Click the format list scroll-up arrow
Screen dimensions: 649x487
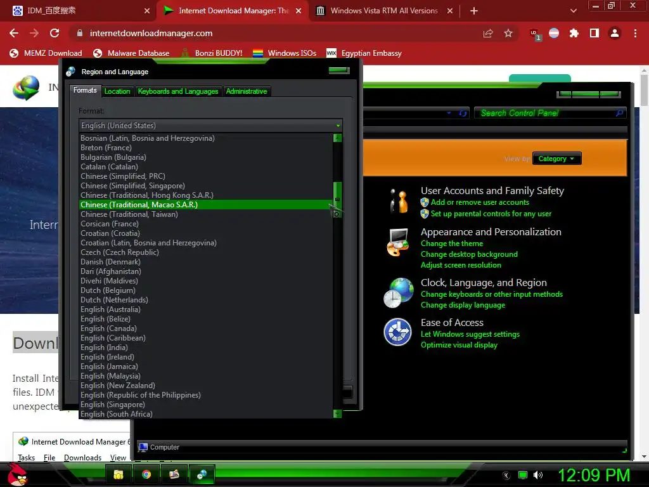click(337, 138)
